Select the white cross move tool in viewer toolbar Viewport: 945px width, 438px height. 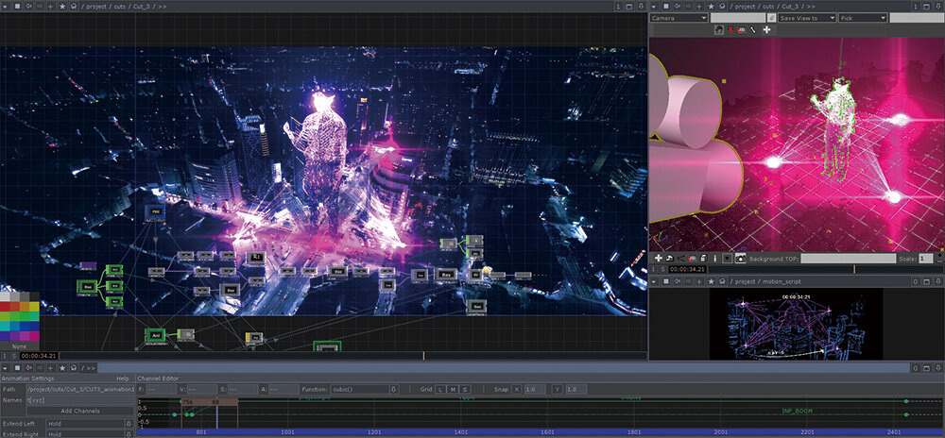[766, 30]
